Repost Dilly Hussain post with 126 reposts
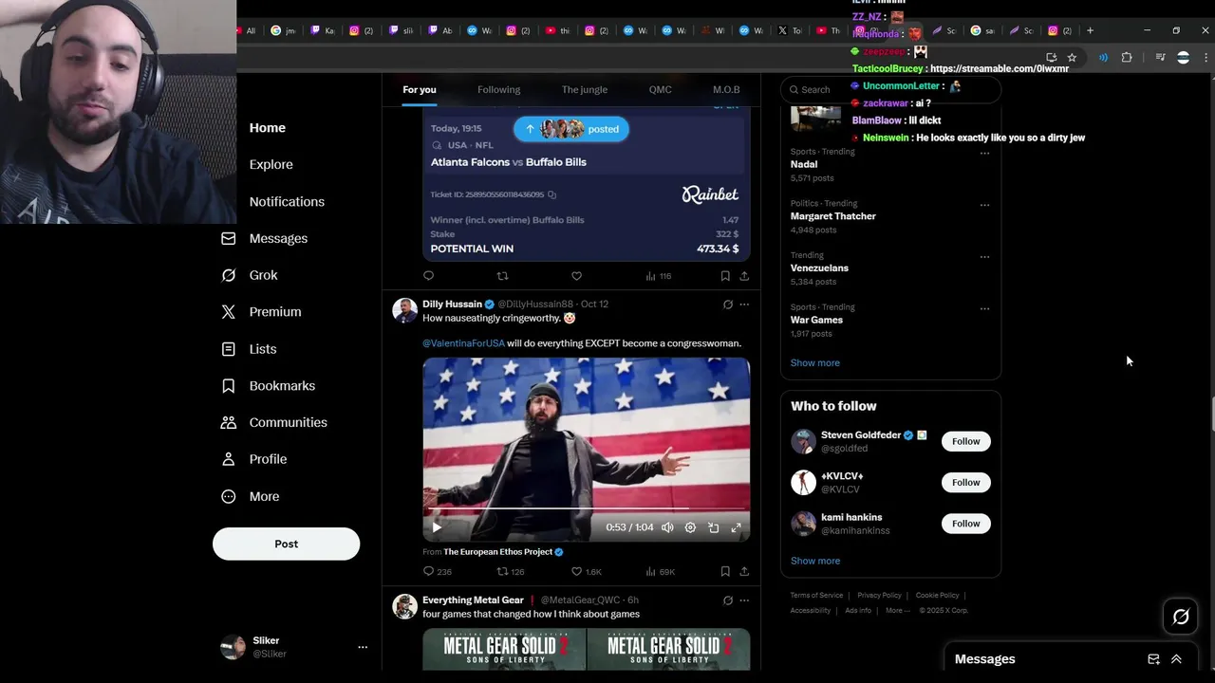This screenshot has width=1215, height=683. pos(511,572)
